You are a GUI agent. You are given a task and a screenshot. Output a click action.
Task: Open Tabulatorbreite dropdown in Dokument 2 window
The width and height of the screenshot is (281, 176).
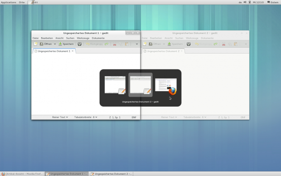[195, 117]
